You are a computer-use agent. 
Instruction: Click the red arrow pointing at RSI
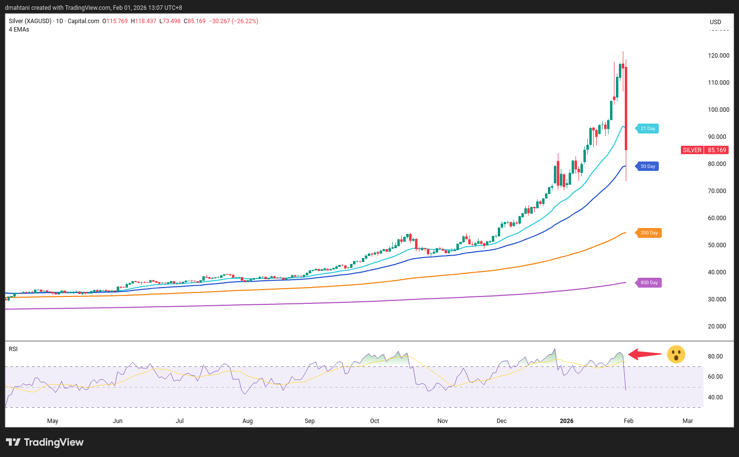click(x=645, y=354)
